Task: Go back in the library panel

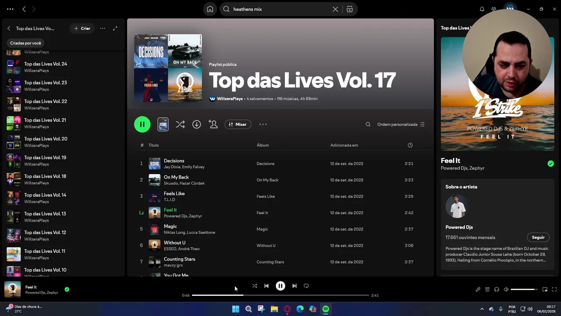Action: 9,29
